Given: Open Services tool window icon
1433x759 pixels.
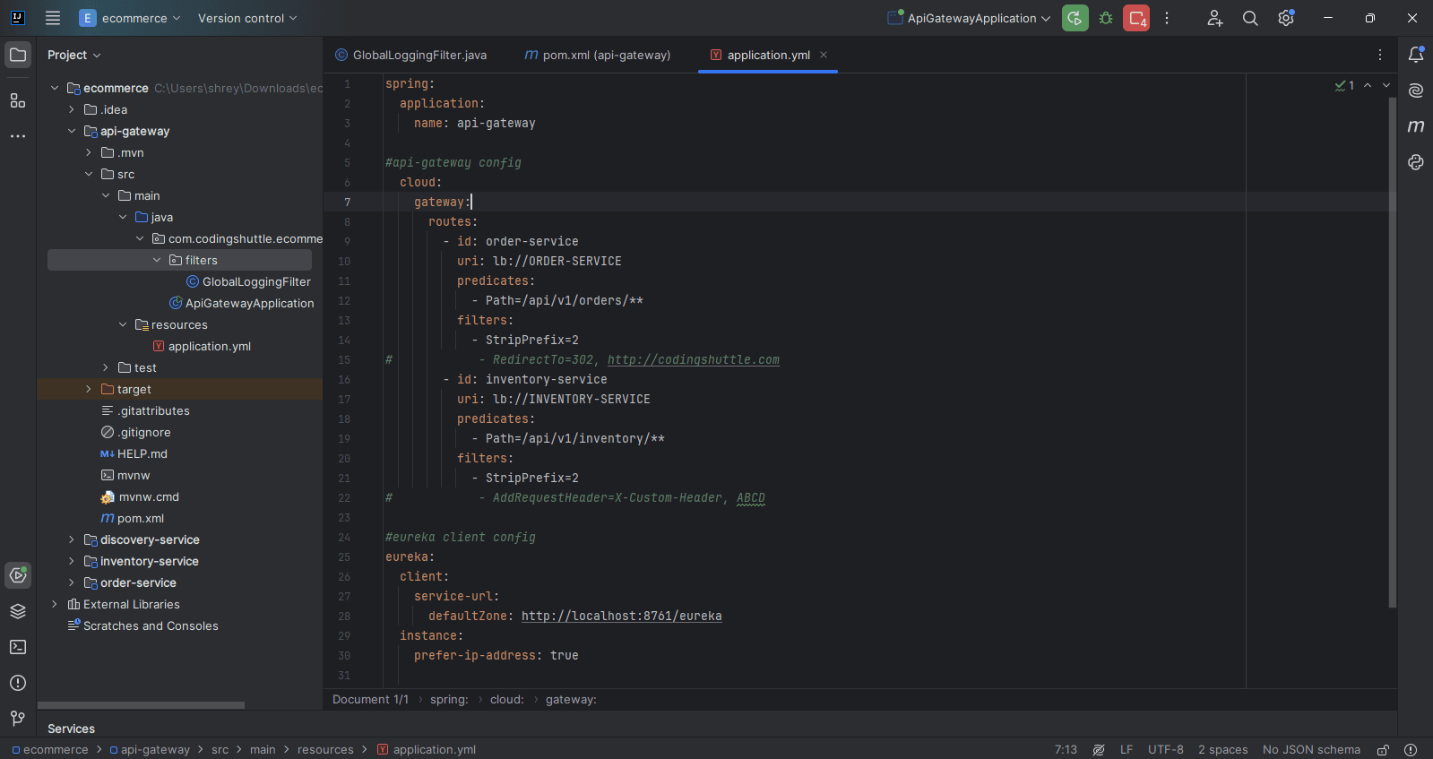Looking at the screenshot, I should click(18, 575).
